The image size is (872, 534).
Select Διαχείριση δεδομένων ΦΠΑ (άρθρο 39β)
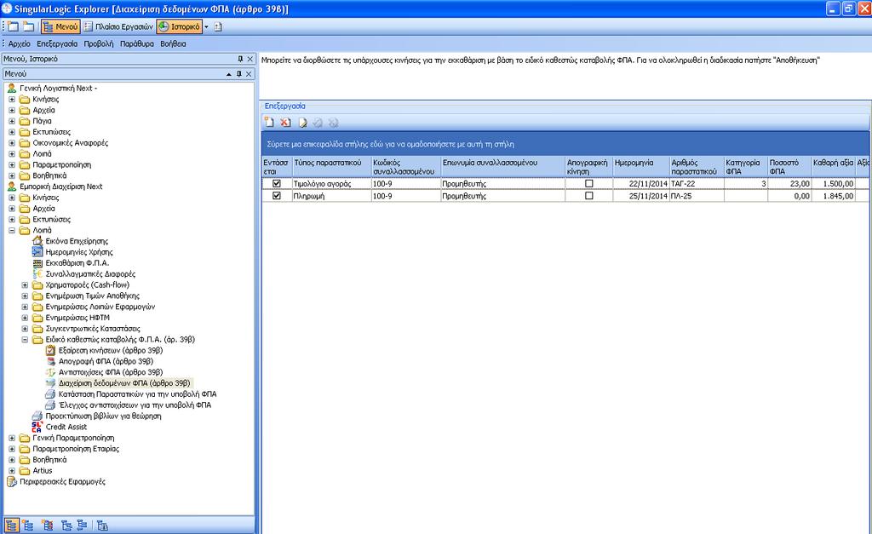tap(124, 383)
